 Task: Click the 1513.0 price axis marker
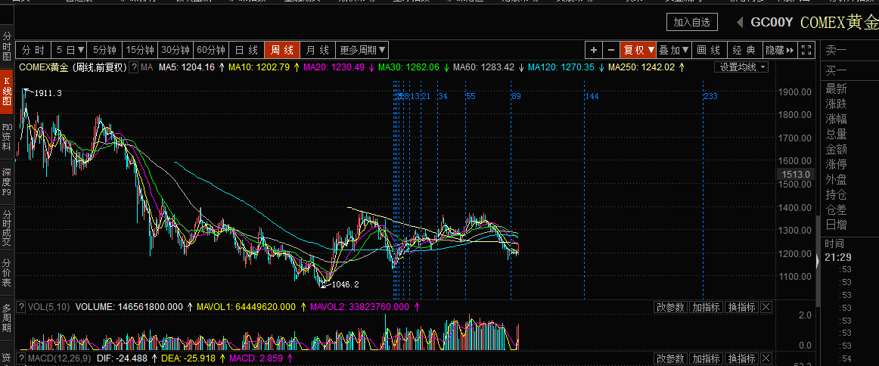pyautogui.click(x=796, y=175)
